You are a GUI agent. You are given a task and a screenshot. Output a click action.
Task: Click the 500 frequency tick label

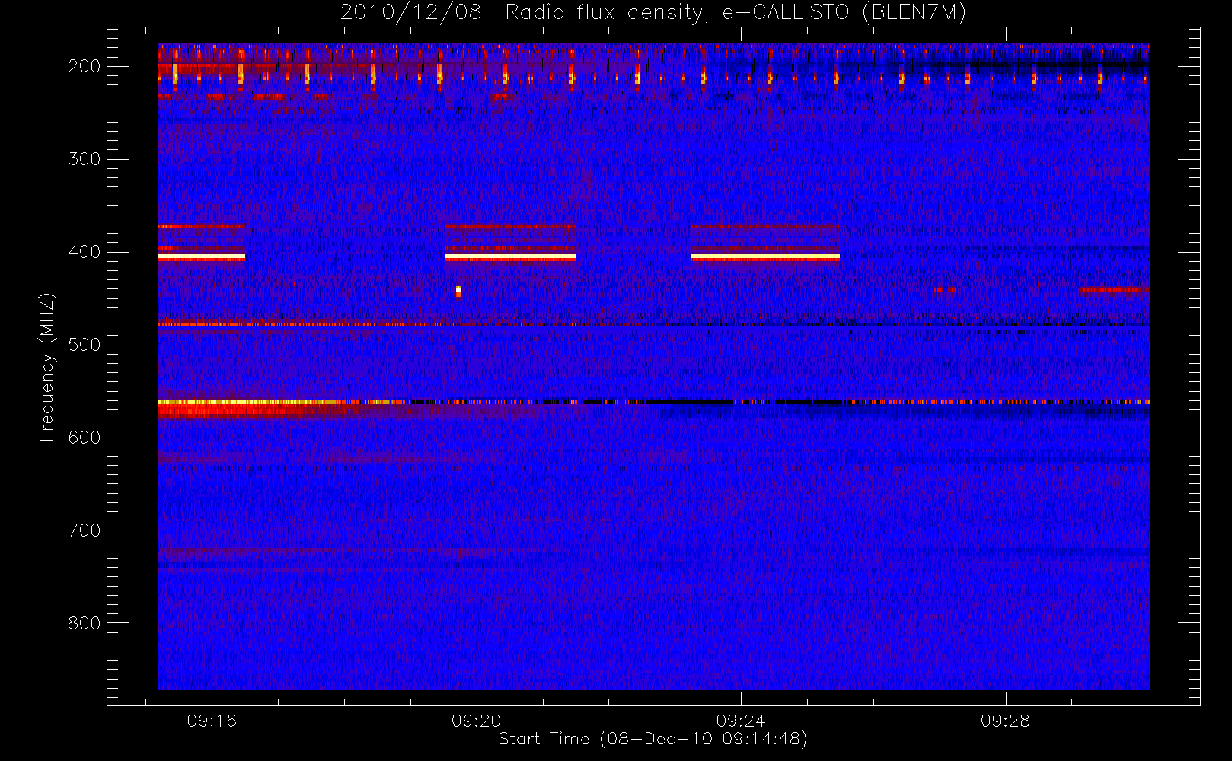[85, 345]
